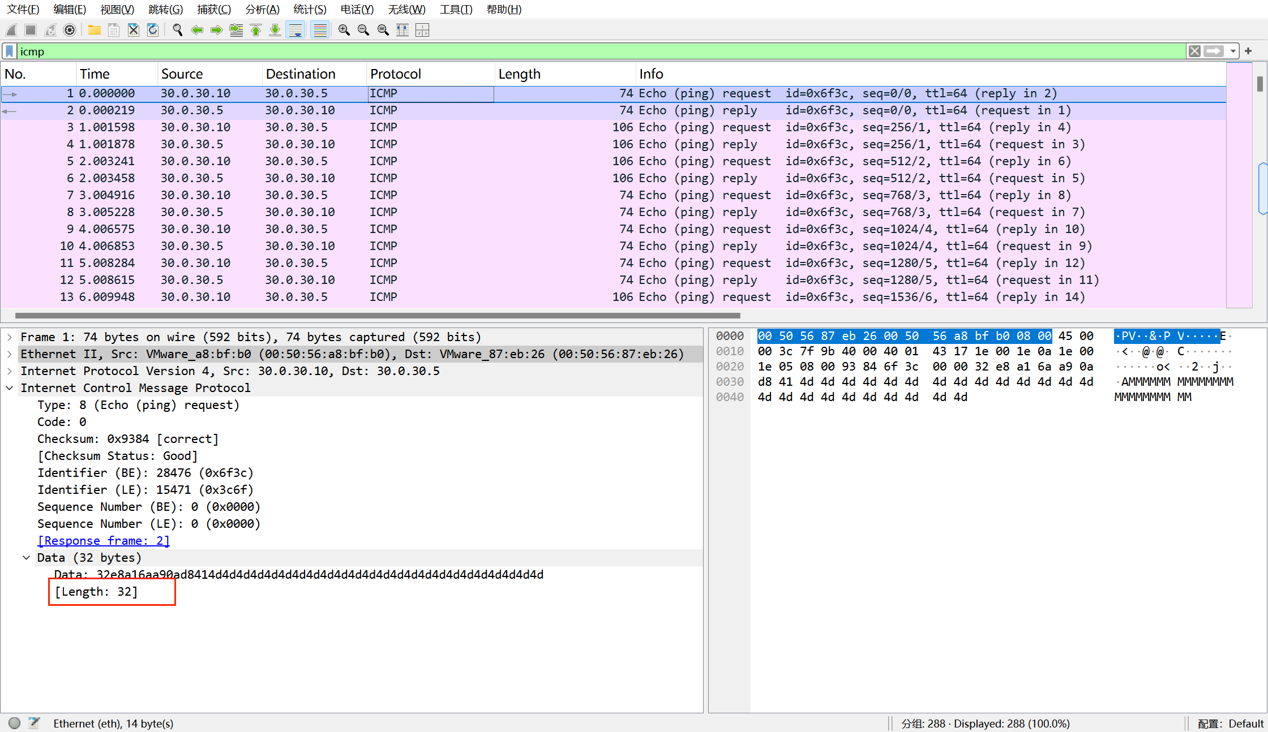Screen dimensions: 1268x732
Task: Toggle auto-scroll during live capture
Action: pos(295,30)
